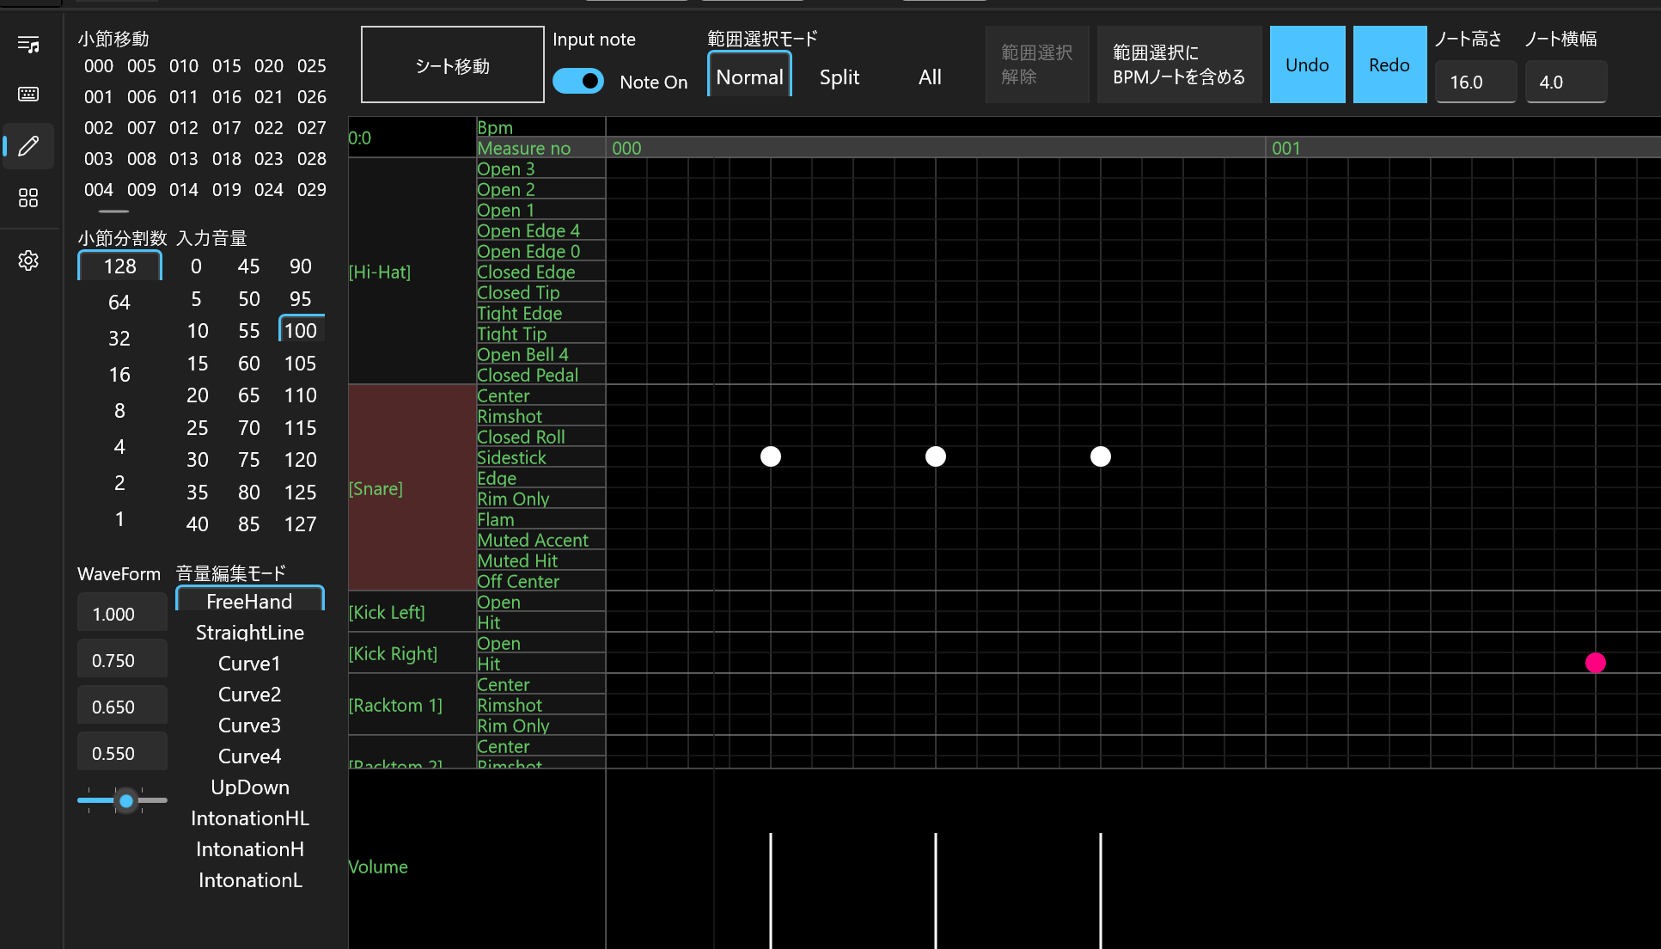Set input volume to 50
This screenshot has height=949, width=1661.
click(x=249, y=298)
